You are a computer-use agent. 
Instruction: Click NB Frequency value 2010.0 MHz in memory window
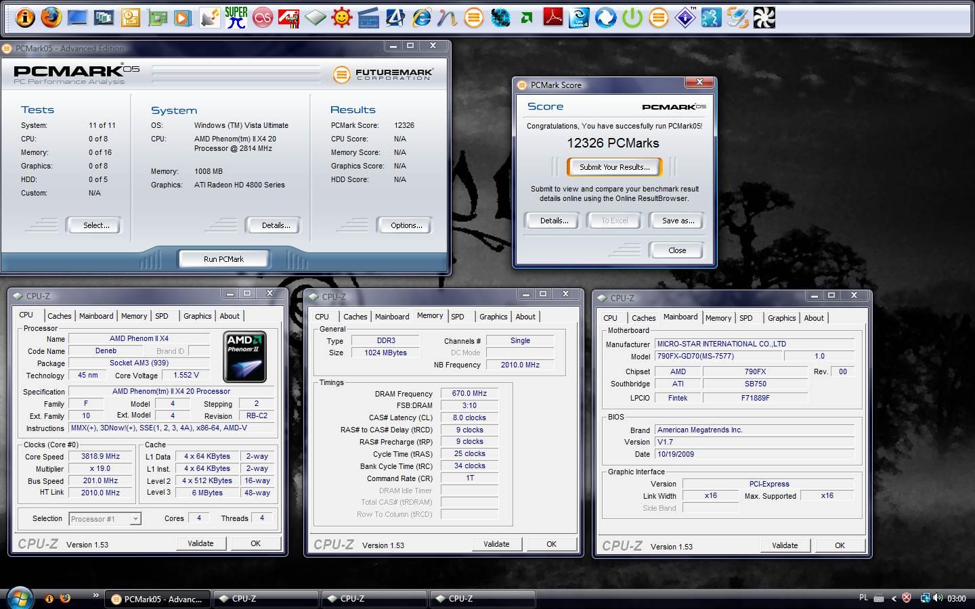520,365
